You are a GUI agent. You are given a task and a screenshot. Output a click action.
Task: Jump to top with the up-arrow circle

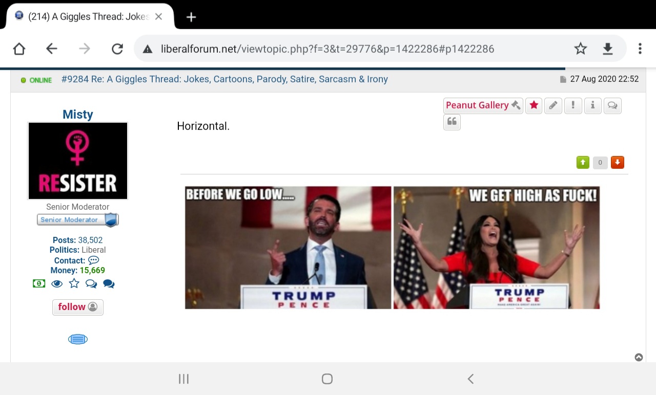[x=639, y=357]
